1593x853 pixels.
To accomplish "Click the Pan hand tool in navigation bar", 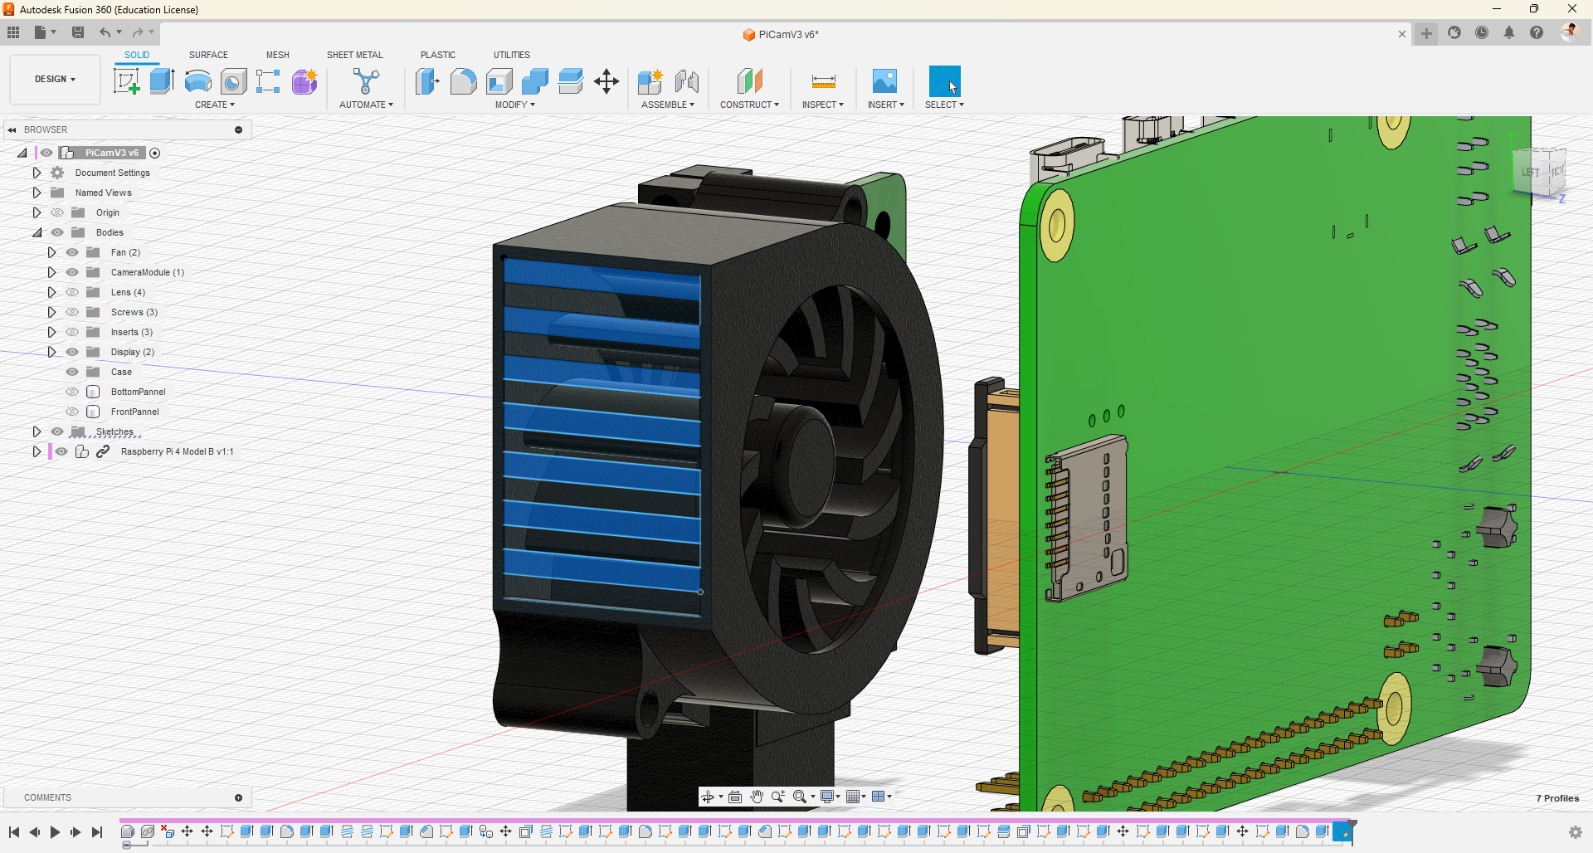I will [x=757, y=797].
